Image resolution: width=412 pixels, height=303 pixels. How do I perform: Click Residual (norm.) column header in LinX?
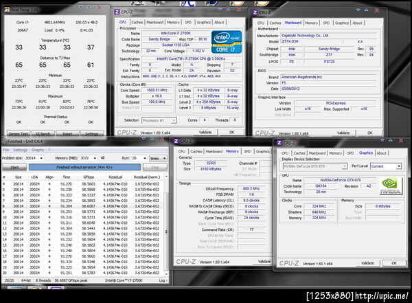click(x=147, y=177)
